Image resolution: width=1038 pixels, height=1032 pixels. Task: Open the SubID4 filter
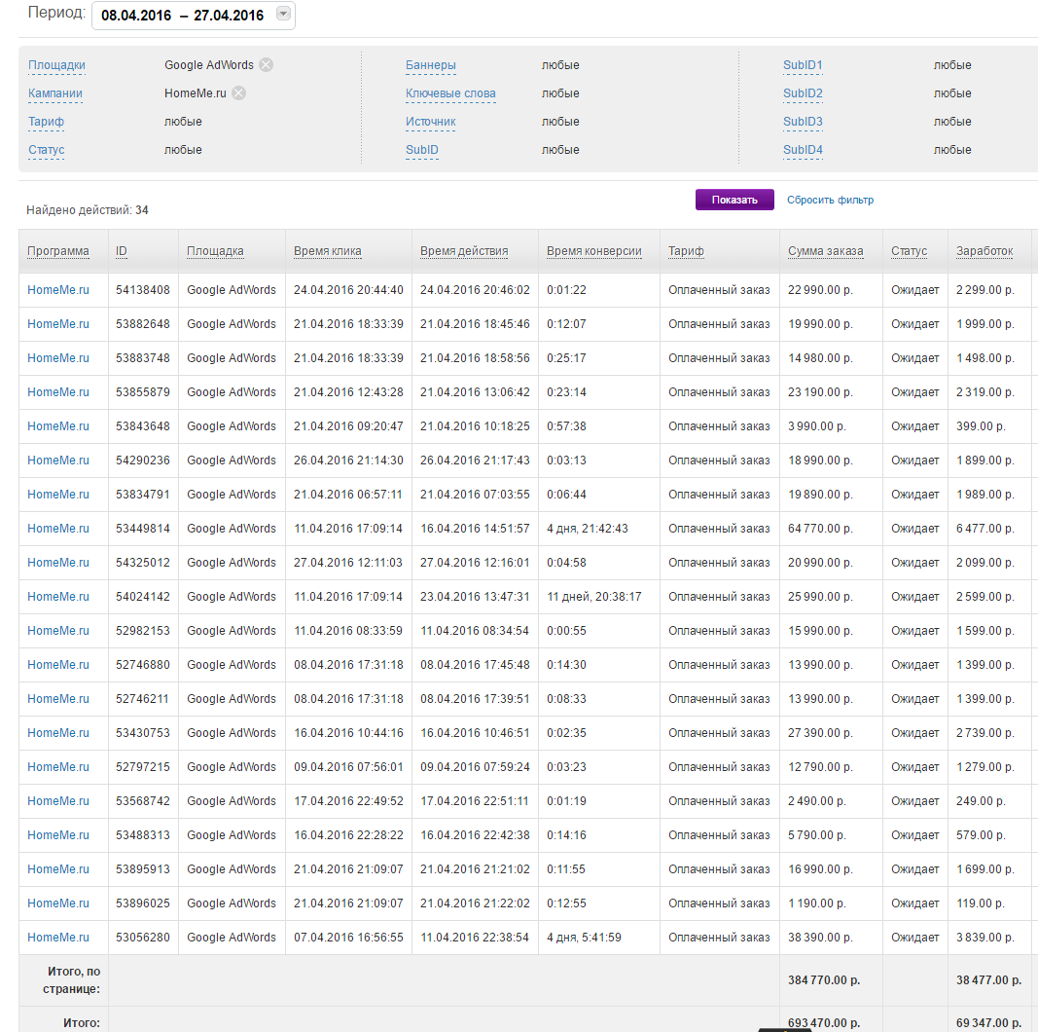[803, 150]
